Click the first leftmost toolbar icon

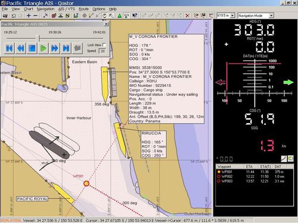tap(5, 15)
